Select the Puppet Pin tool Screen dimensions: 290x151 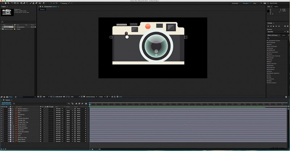point(43,3)
